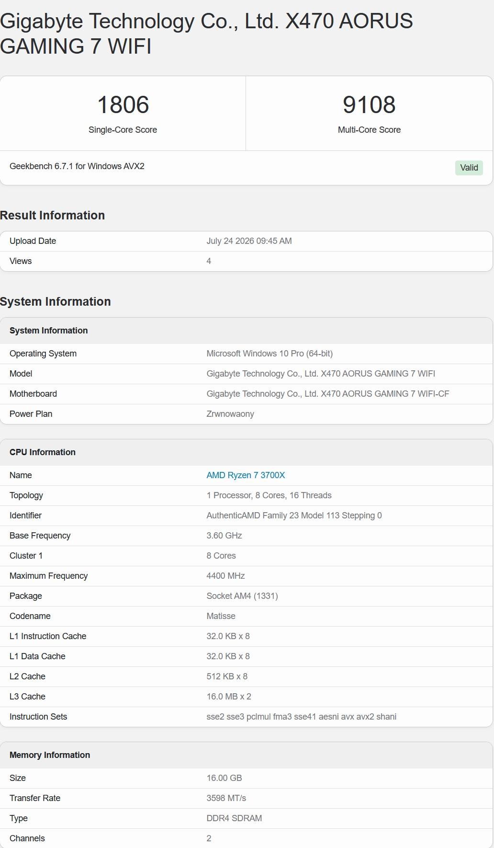Click the Valid badge
The height and width of the screenshot is (848, 494).
[x=469, y=168]
